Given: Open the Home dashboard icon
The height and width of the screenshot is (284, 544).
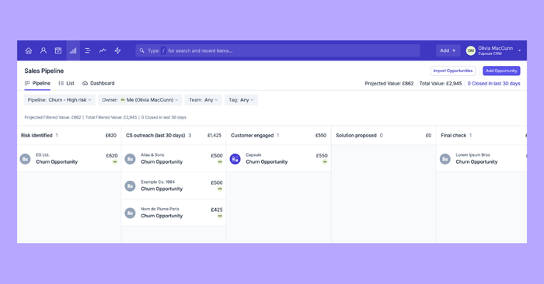Looking at the screenshot, I should (x=29, y=50).
